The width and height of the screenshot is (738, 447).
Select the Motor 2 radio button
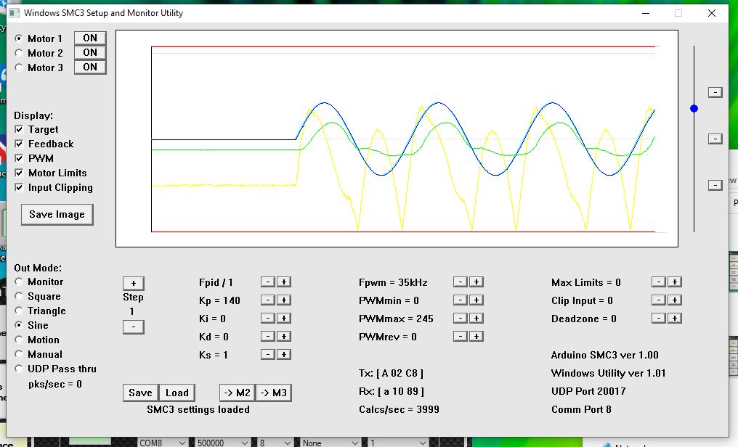[19, 53]
